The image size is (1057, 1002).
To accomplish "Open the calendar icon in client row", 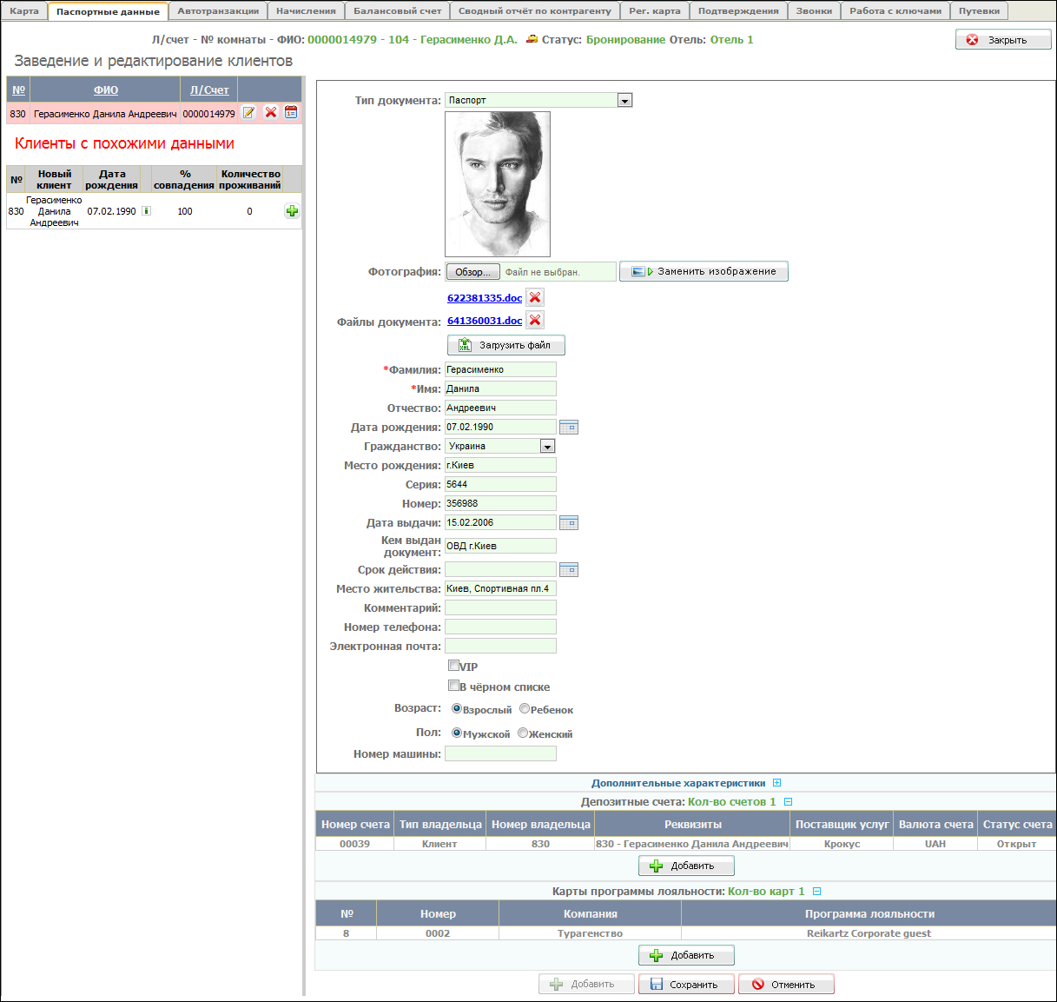I will [291, 113].
